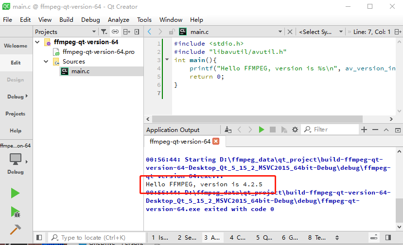Zoom in output text with plus icon
403x245 pixels.
(x=364, y=130)
